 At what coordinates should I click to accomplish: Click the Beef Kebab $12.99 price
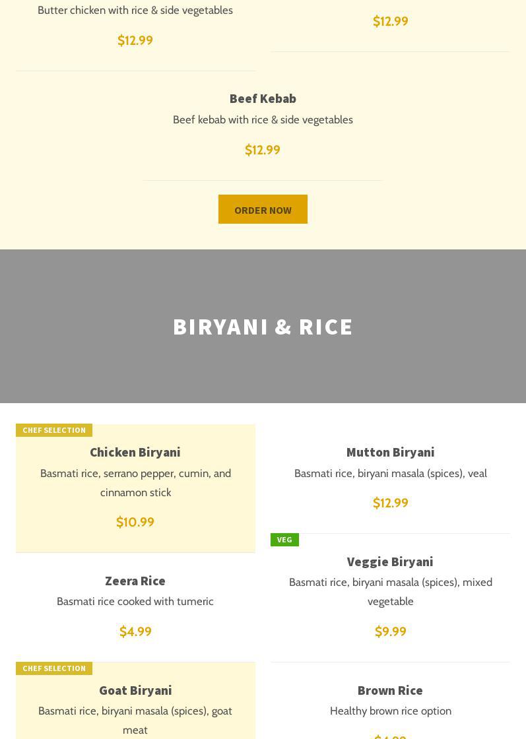(263, 150)
